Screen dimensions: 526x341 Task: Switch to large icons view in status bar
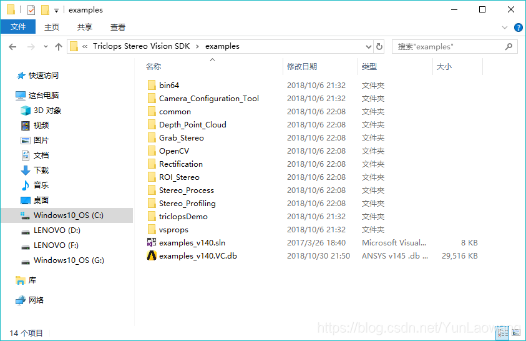click(515, 333)
